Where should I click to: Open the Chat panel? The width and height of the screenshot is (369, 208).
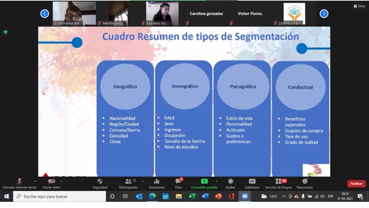178,182
